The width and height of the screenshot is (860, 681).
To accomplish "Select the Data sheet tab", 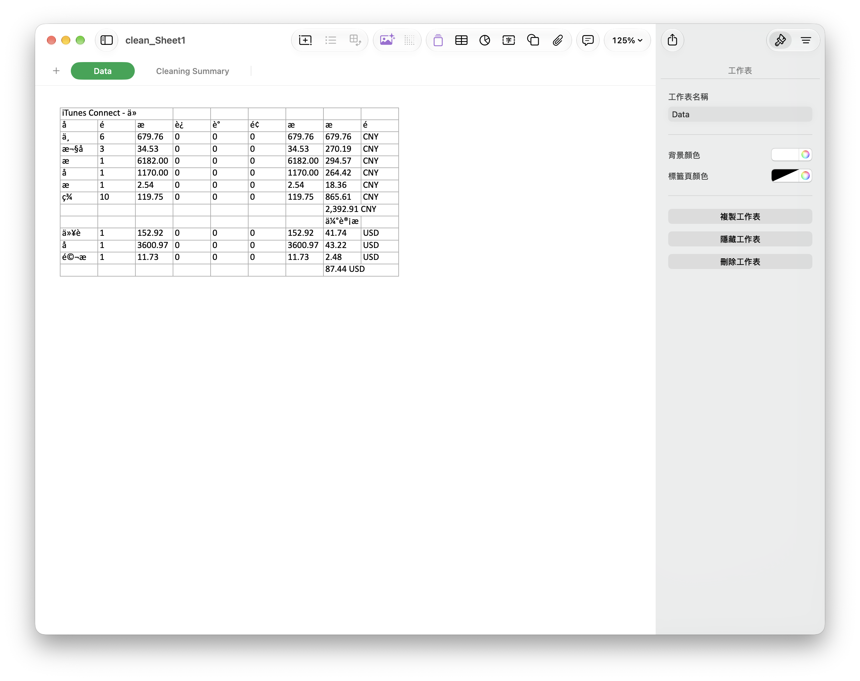I will point(102,71).
